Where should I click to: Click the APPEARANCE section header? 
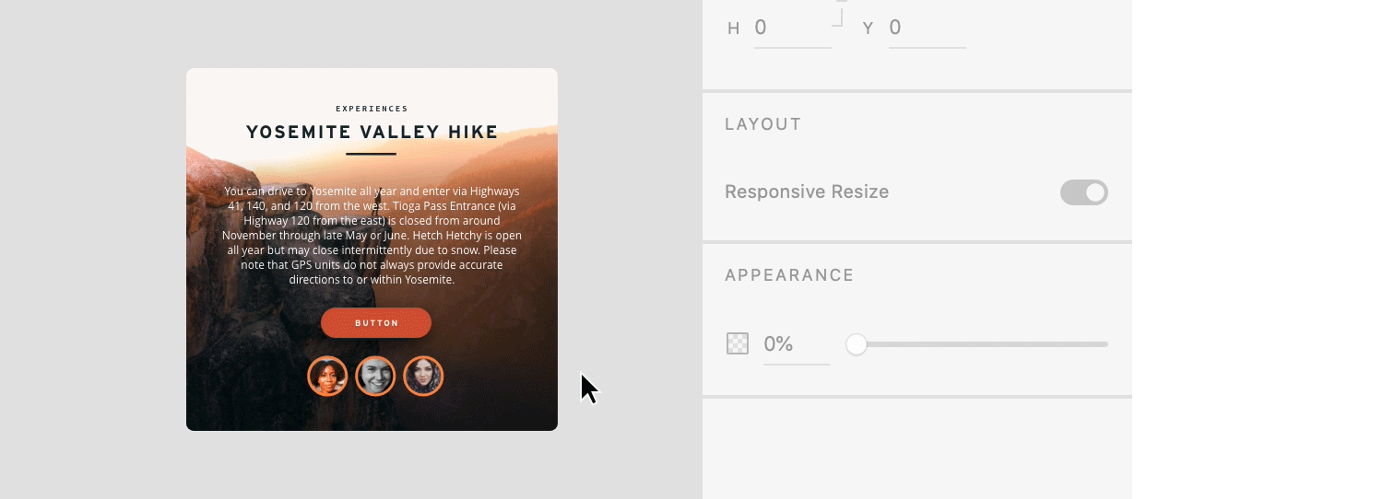coord(789,275)
